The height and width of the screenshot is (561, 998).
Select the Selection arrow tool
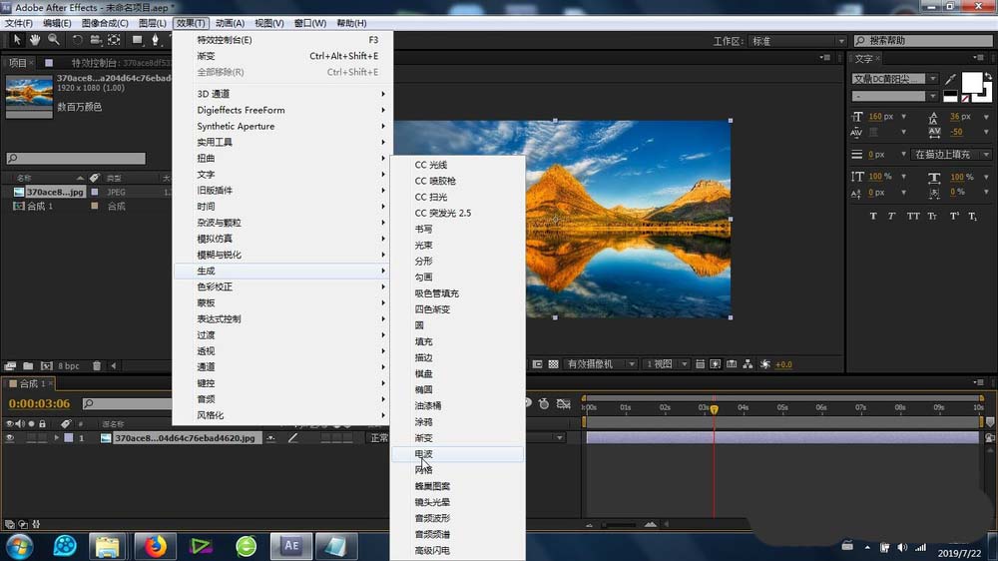pyautogui.click(x=17, y=40)
